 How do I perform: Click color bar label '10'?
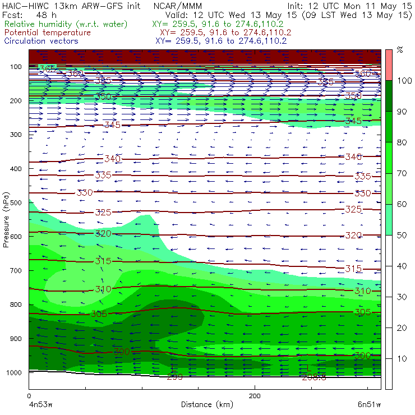coord(402,359)
